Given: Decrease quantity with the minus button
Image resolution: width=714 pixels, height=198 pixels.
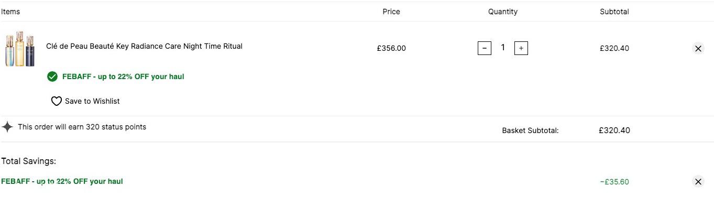Looking at the screenshot, I should click(x=485, y=48).
